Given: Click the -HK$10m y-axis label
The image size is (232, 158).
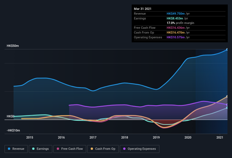Looking at the screenshot, I should point(13,130).
